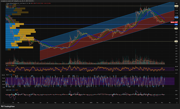Open the MACD indicator legend
Viewport: 180px width, 109px height.
point(8,90)
